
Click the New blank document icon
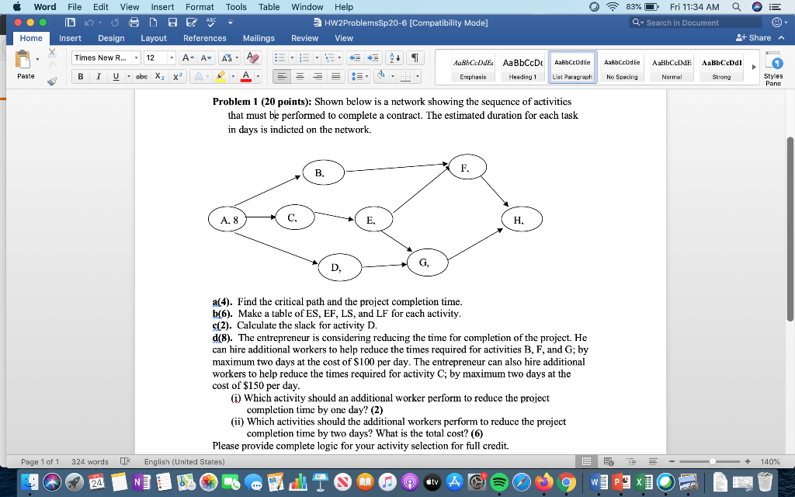153,23
